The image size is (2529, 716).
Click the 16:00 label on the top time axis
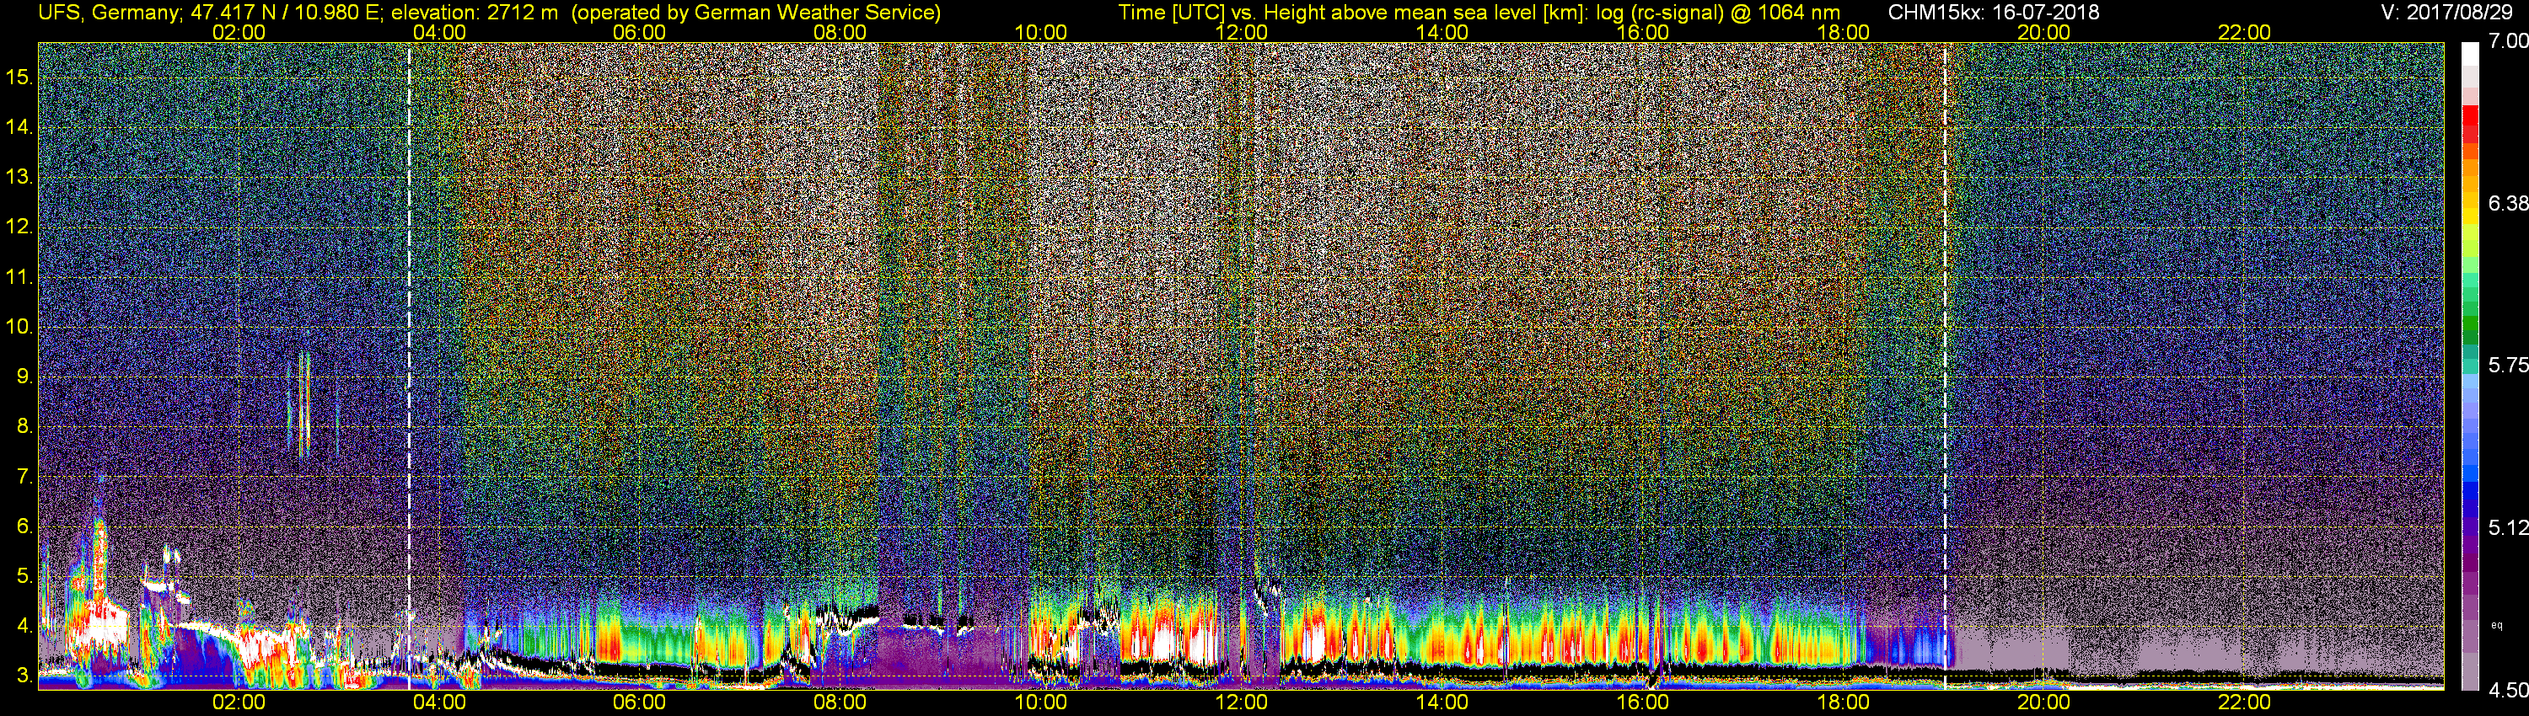[x=1642, y=32]
